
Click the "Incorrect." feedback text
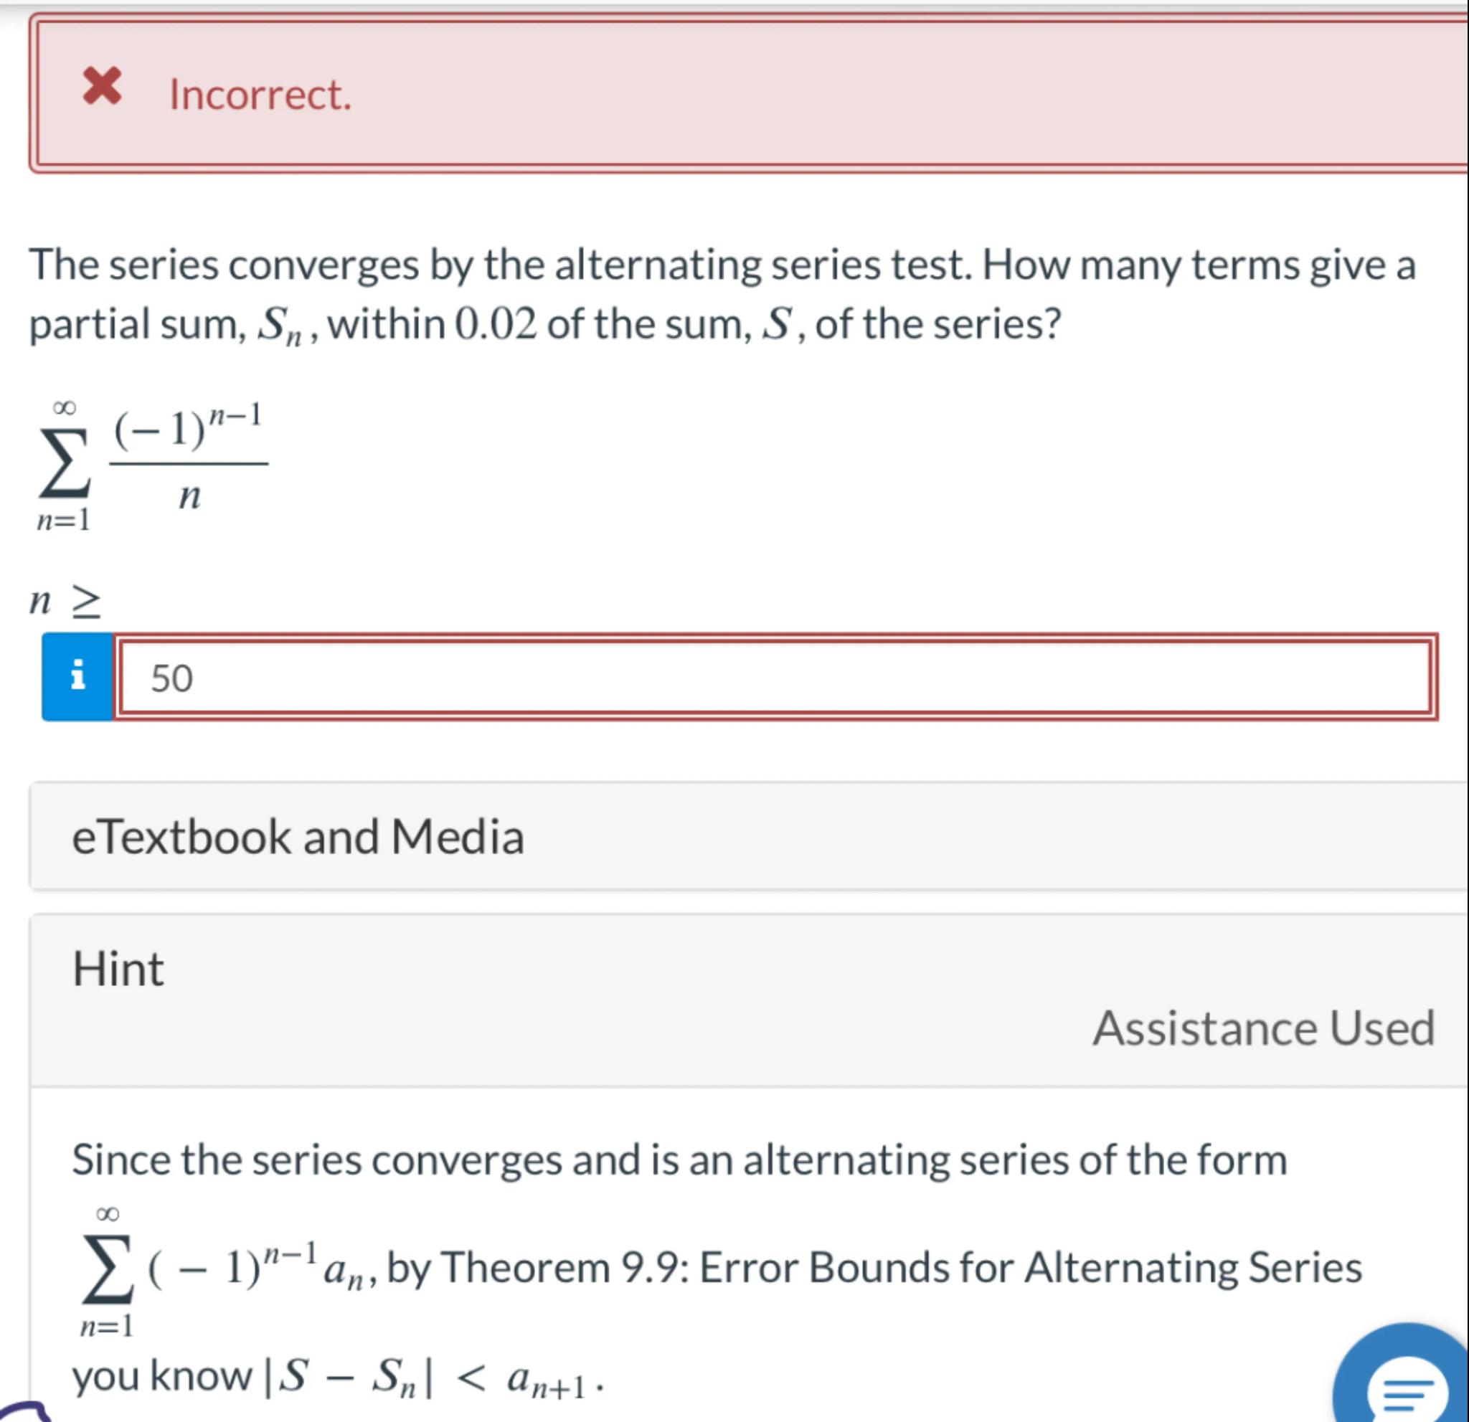[x=260, y=95]
